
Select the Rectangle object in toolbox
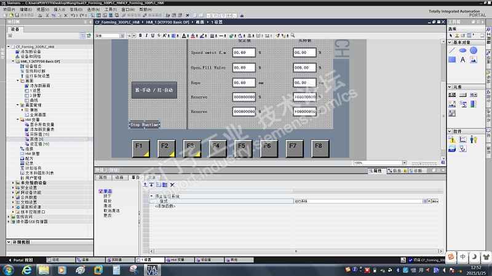tap(452, 59)
